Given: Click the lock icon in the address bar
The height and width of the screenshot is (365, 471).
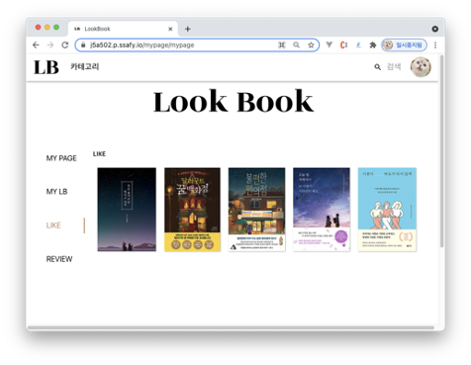Looking at the screenshot, I should point(83,45).
